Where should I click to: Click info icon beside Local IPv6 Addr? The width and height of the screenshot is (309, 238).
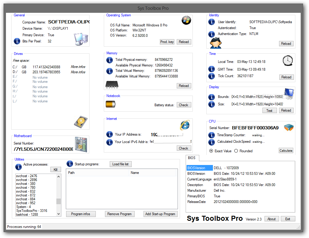coord(109,142)
